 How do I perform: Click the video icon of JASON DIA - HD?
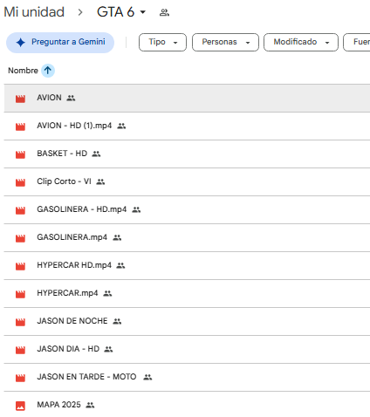click(20, 350)
